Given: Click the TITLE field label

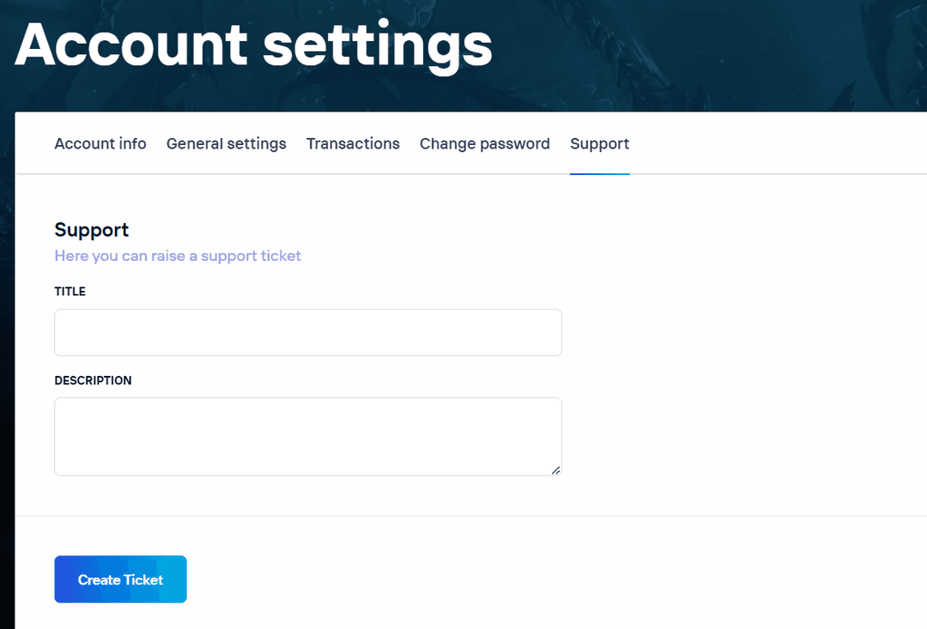Looking at the screenshot, I should click(x=70, y=292).
